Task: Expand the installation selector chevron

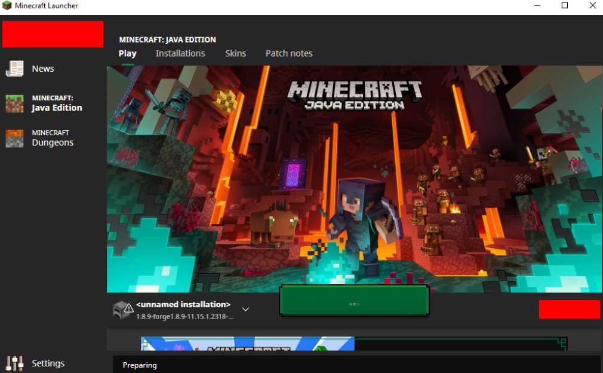Action: [245, 310]
